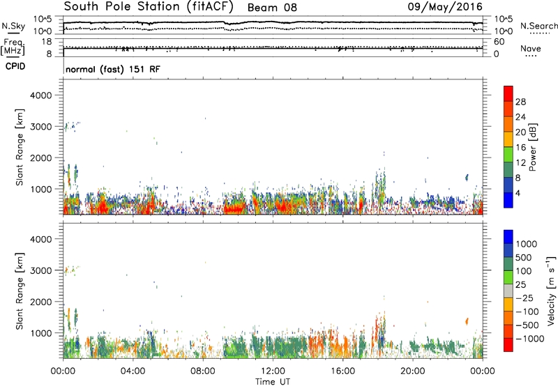Click the 'Power [dB]' colorbar label
Screen dimensions: 558x386
click(532, 148)
